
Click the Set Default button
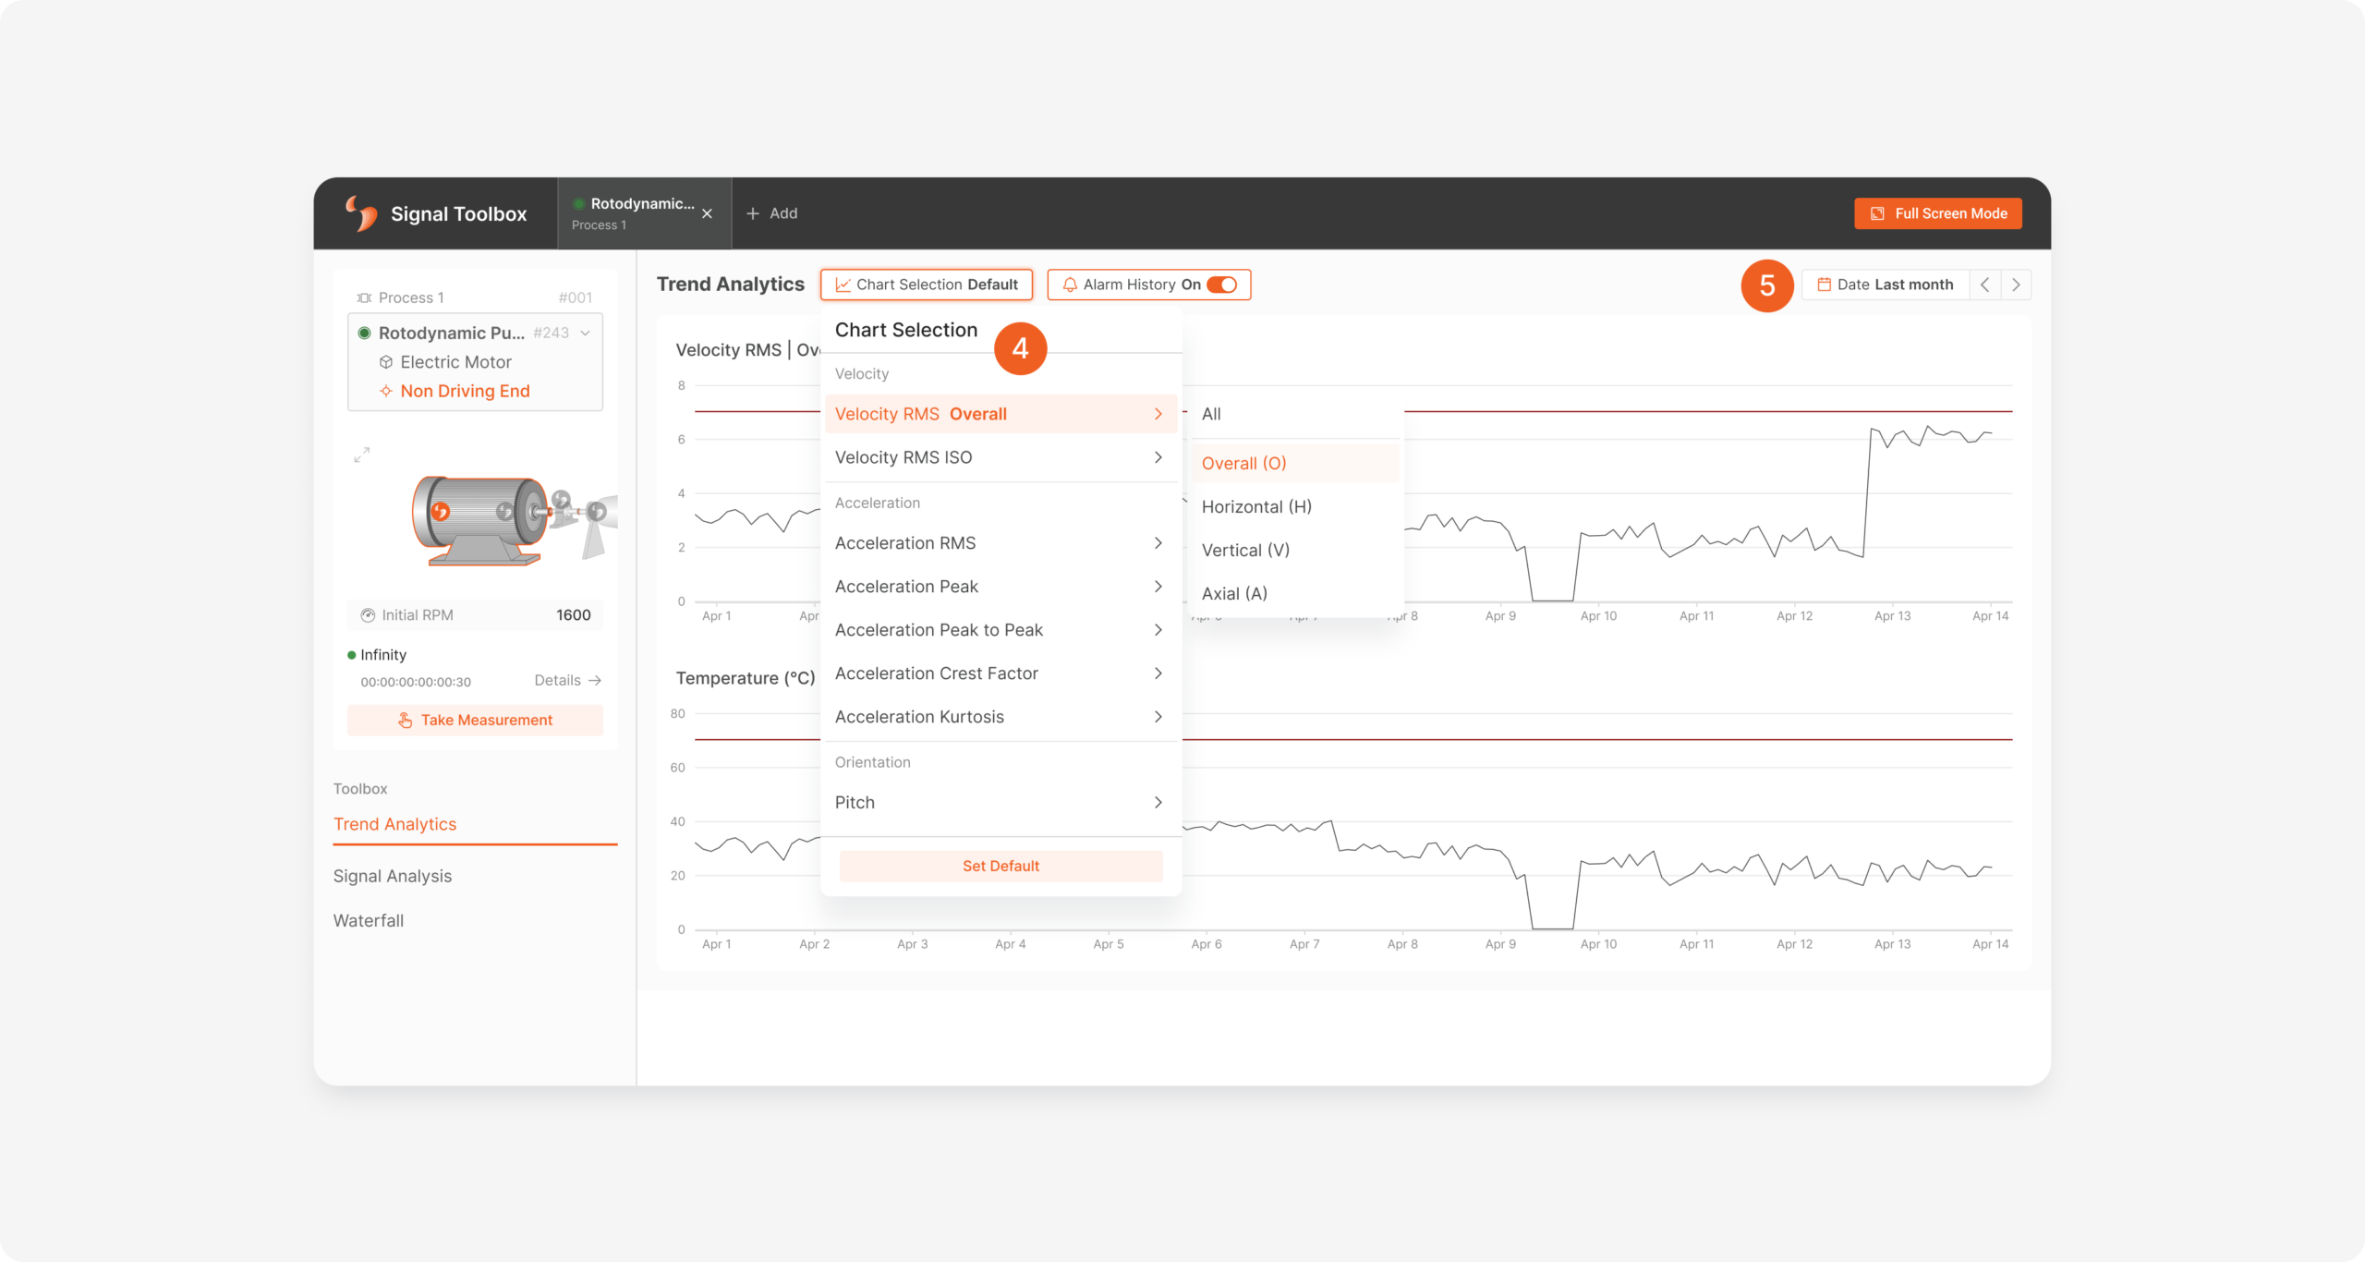[1001, 866]
